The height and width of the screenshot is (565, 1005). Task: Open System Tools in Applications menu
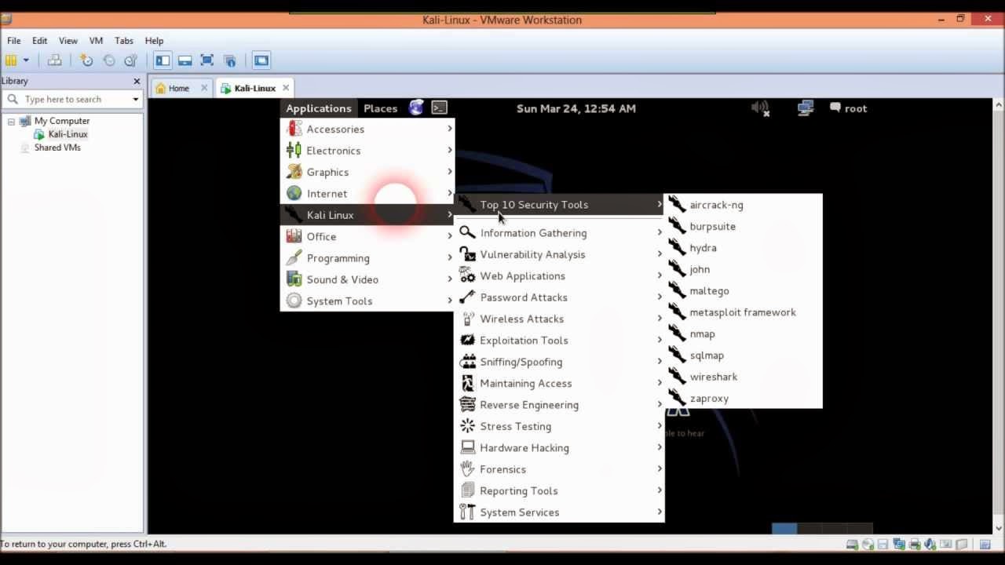pyautogui.click(x=367, y=301)
